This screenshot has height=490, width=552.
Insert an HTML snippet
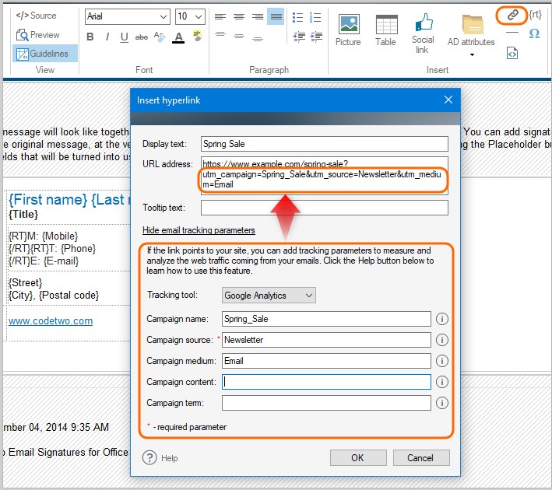pyautogui.click(x=512, y=54)
